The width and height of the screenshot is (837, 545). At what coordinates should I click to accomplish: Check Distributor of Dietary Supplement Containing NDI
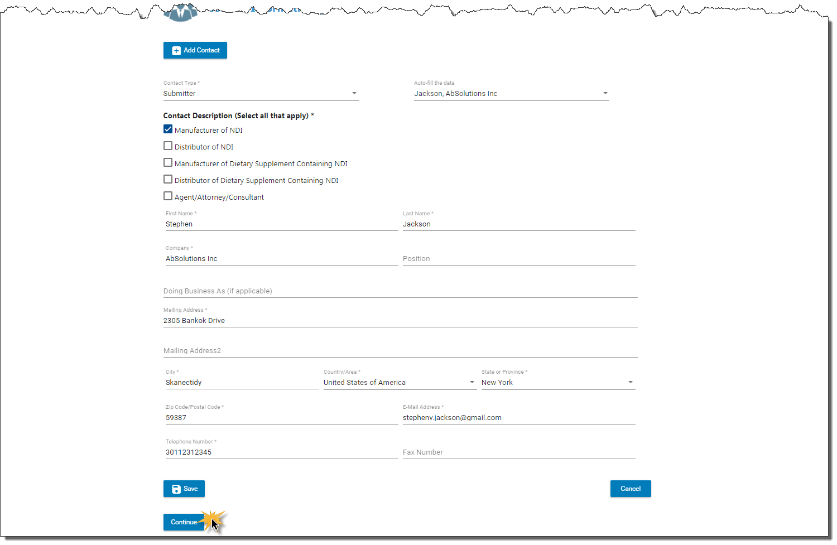pyautogui.click(x=168, y=180)
